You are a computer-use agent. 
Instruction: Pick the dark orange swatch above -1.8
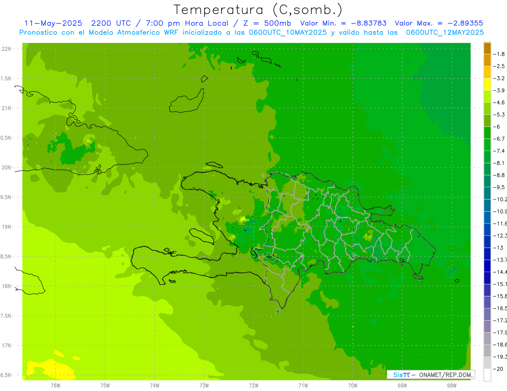tap(487, 48)
